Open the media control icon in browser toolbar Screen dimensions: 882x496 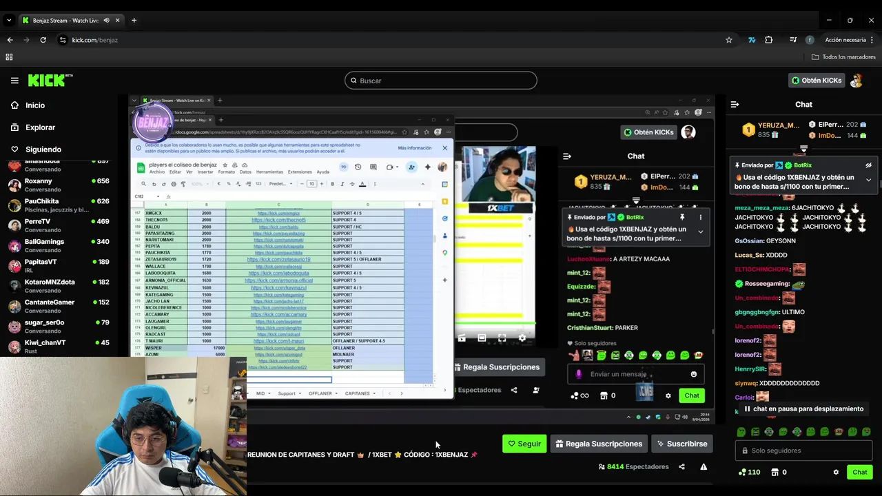pyautogui.click(x=793, y=40)
